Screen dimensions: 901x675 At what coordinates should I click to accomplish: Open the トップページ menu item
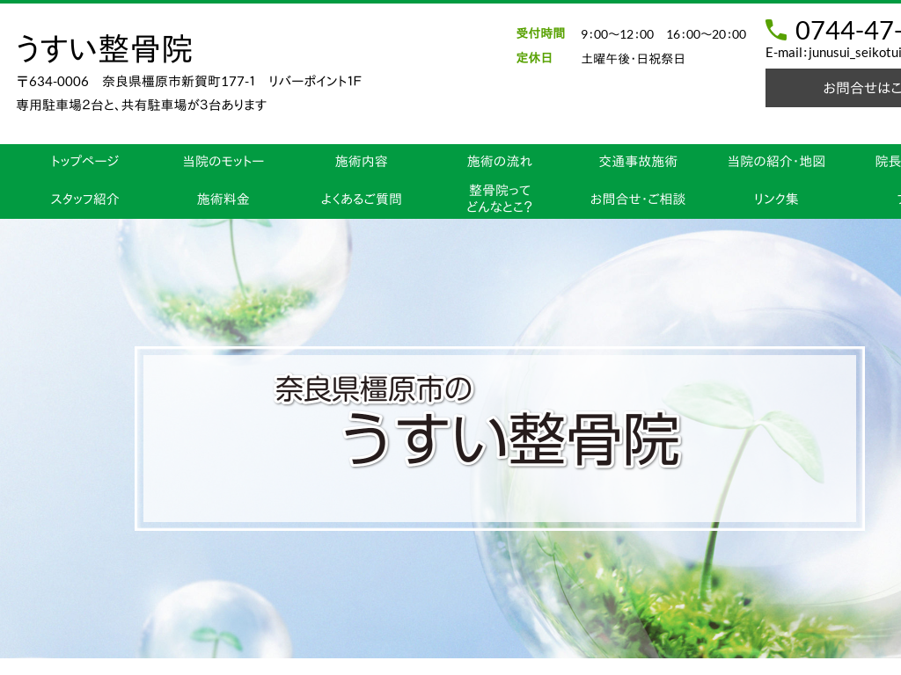[84, 162]
